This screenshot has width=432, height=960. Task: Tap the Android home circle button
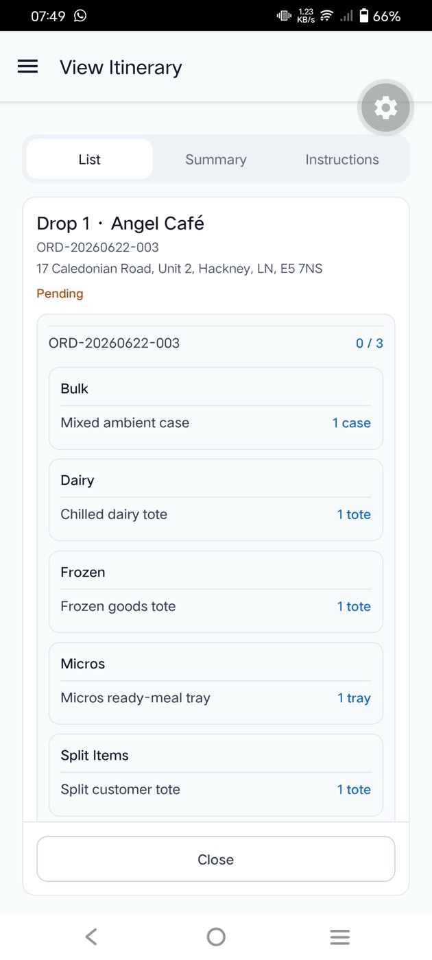click(216, 937)
